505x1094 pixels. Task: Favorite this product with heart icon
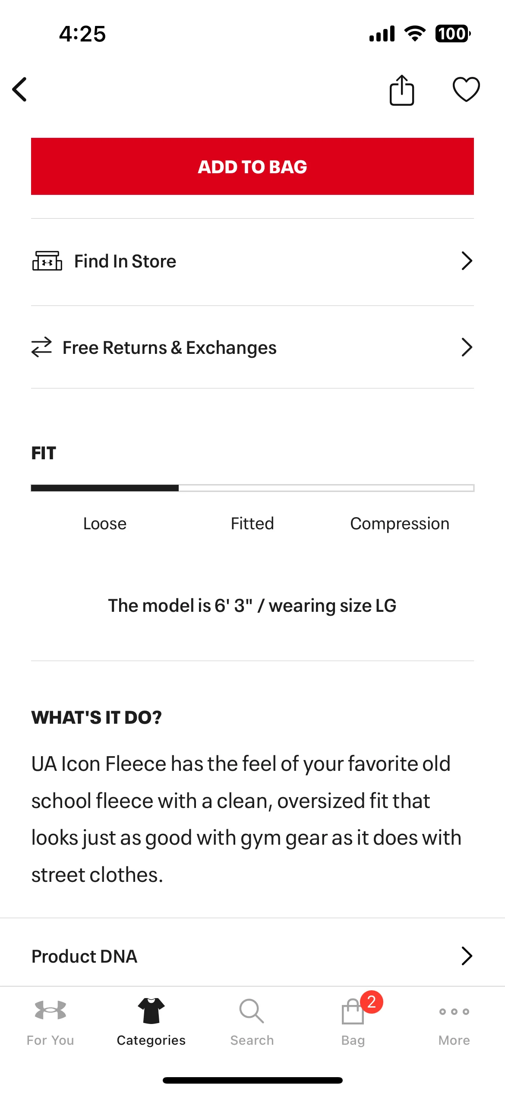466,89
